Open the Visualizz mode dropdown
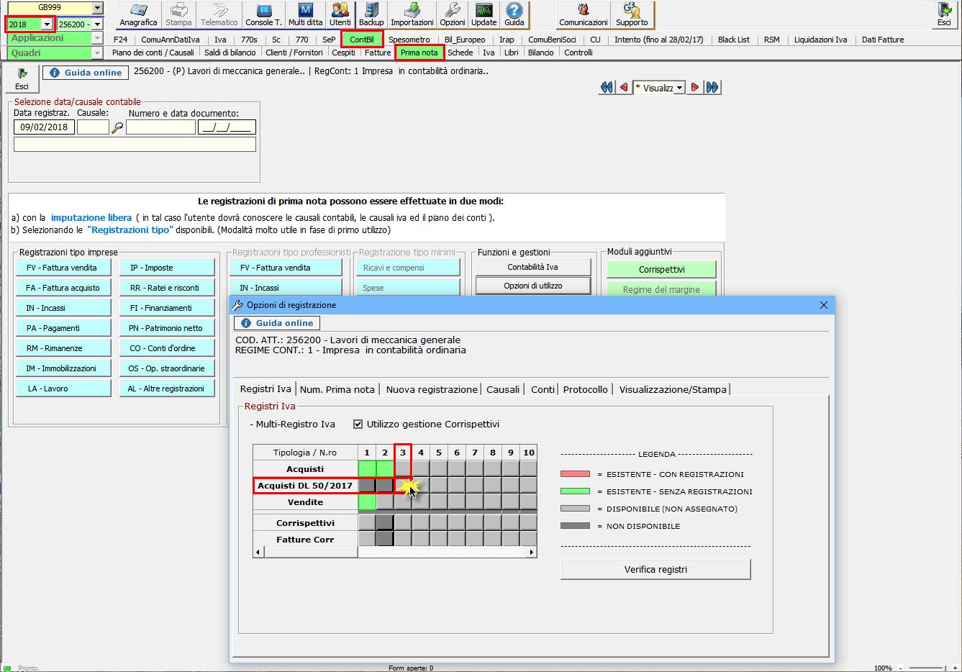Viewport: 962px width, 672px height. [680, 88]
